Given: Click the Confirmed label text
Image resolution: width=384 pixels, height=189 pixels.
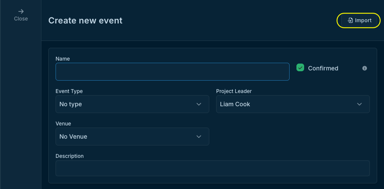Looking at the screenshot, I should [x=323, y=68].
